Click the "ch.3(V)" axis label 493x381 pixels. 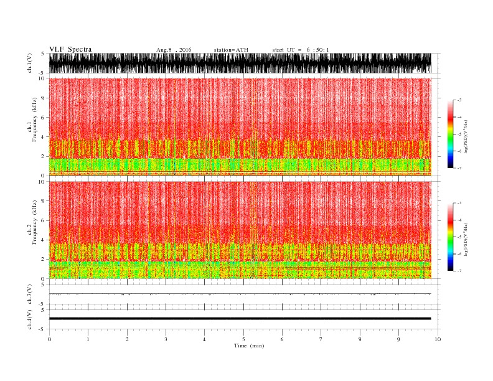click(x=30, y=294)
